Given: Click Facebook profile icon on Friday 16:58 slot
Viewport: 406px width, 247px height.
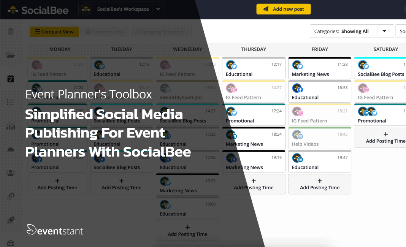Looking at the screenshot, I should tap(297, 88).
